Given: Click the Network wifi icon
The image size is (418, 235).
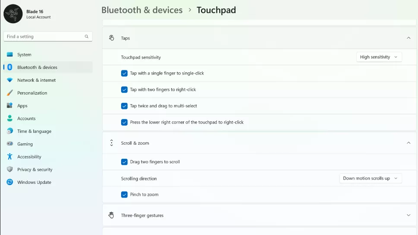Looking at the screenshot, I should 10,80.
